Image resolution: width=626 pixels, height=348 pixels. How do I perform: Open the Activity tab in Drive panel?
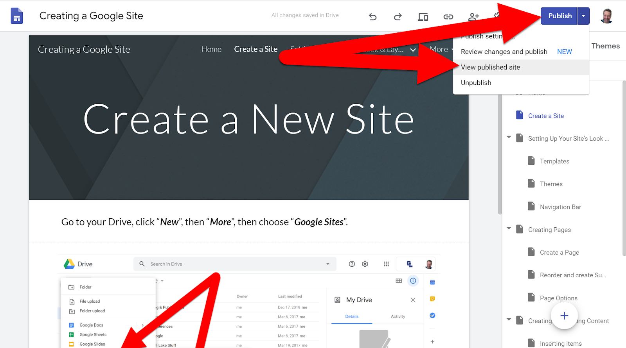pos(398,316)
